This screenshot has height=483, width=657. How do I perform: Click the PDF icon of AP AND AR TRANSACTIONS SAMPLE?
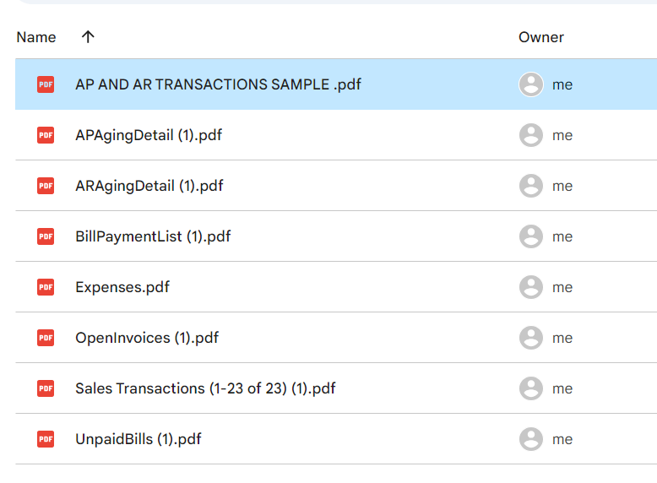coord(46,84)
